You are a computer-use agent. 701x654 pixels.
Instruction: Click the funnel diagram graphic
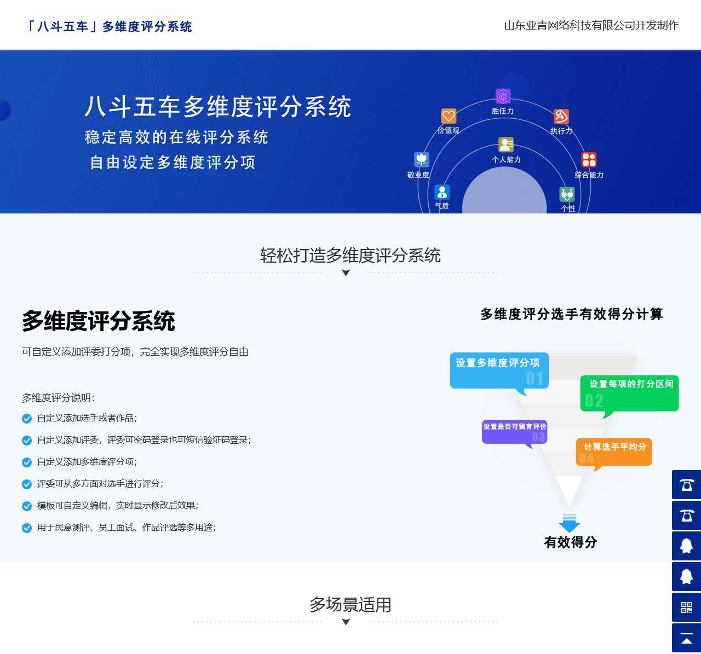coord(570,432)
